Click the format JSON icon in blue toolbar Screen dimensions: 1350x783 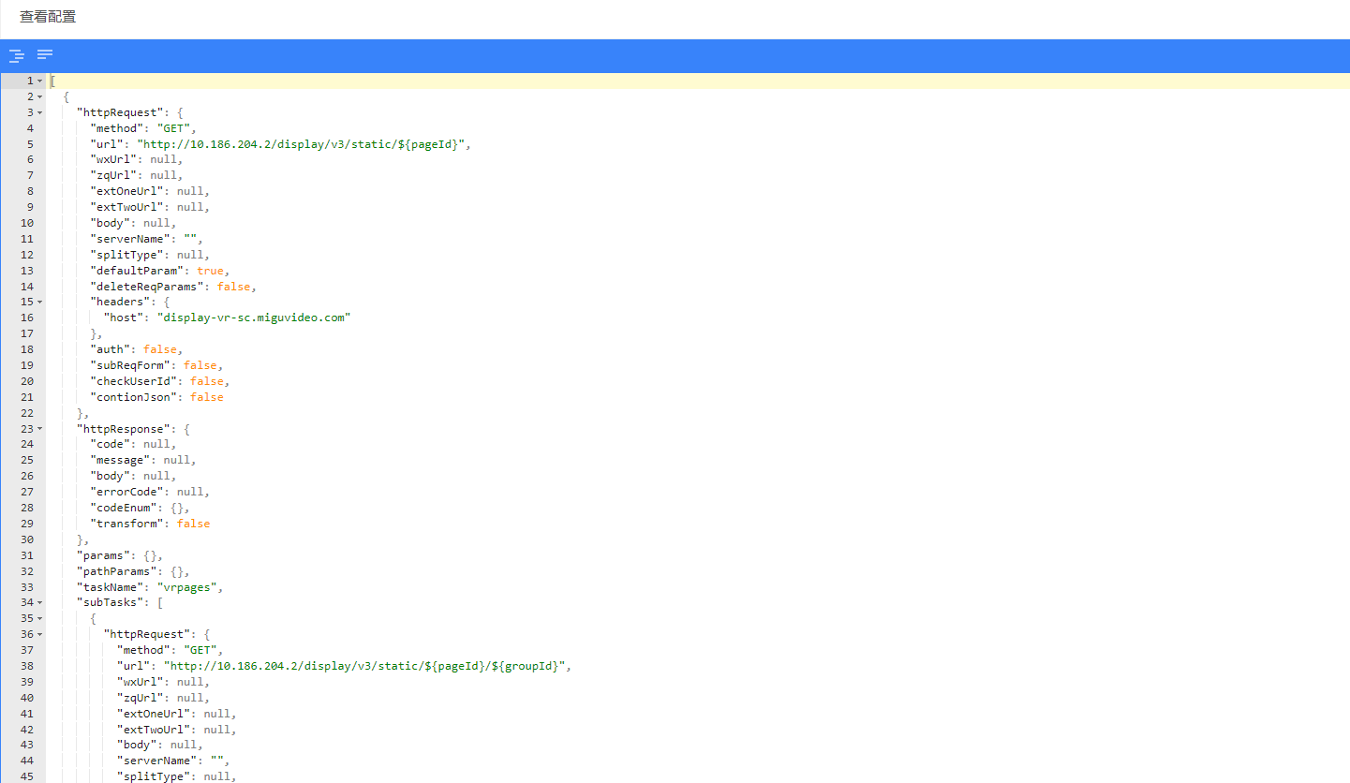tap(16, 55)
